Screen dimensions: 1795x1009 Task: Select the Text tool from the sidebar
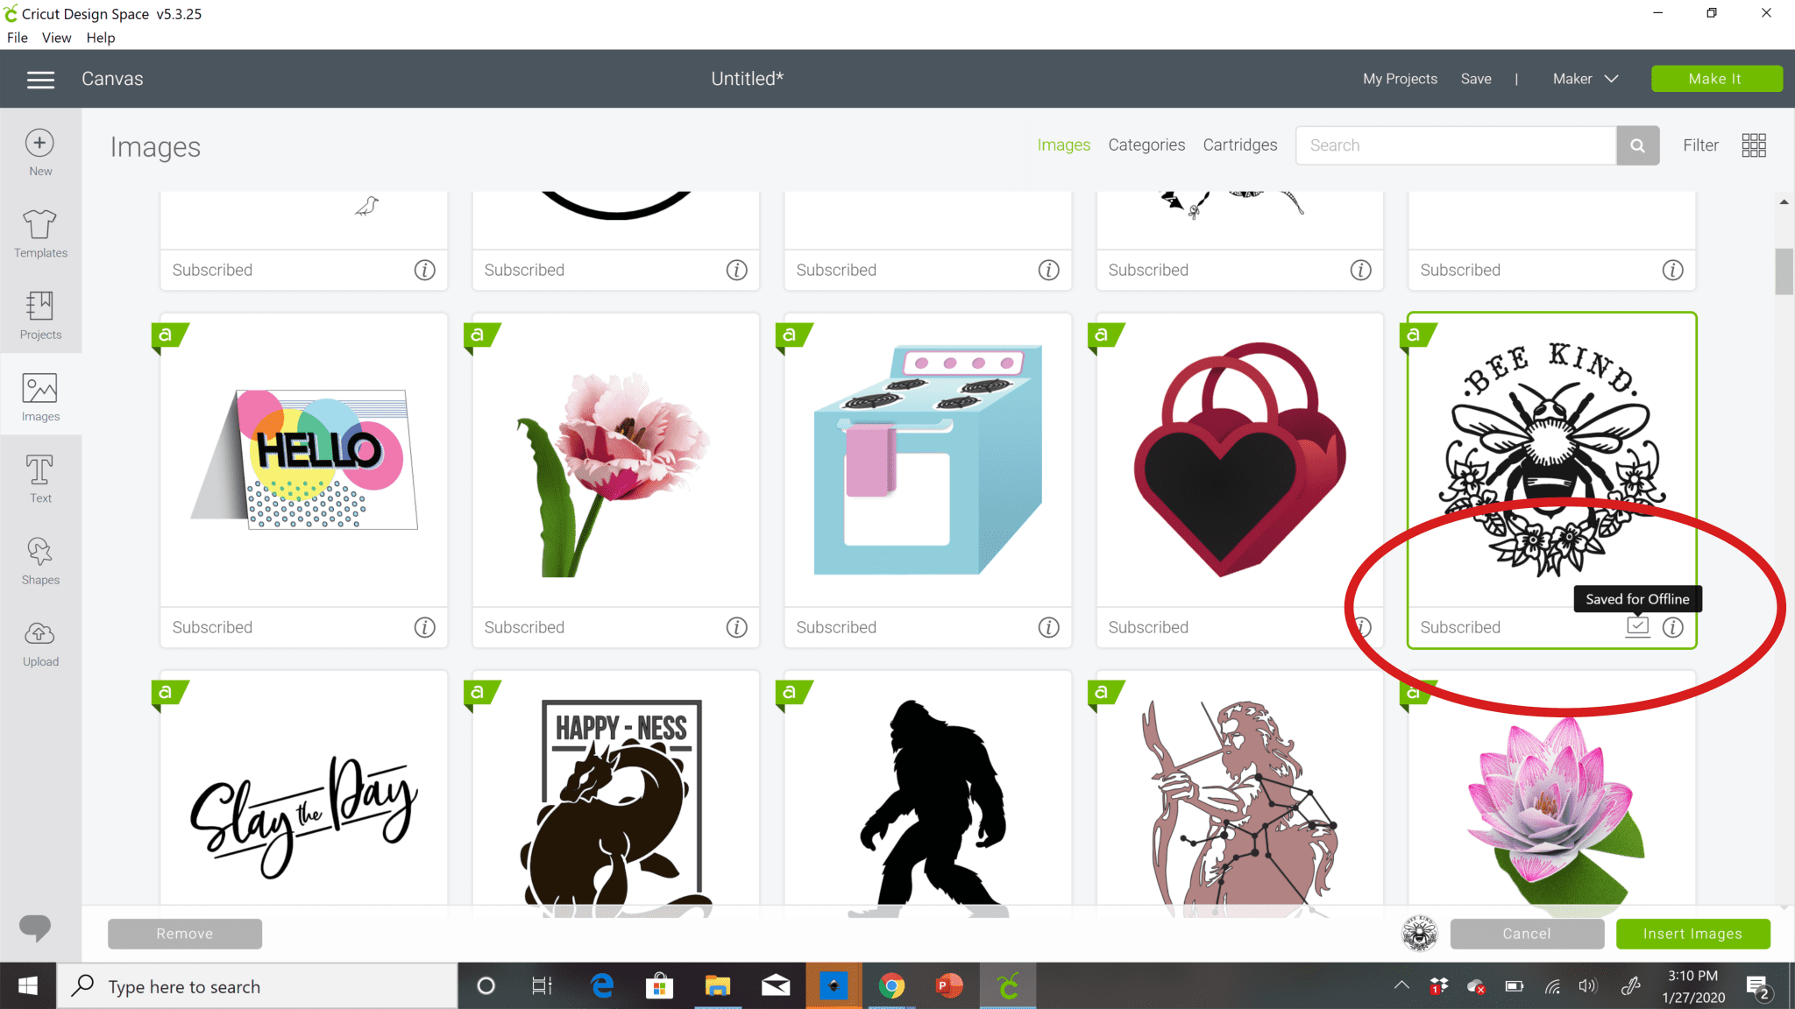39,476
